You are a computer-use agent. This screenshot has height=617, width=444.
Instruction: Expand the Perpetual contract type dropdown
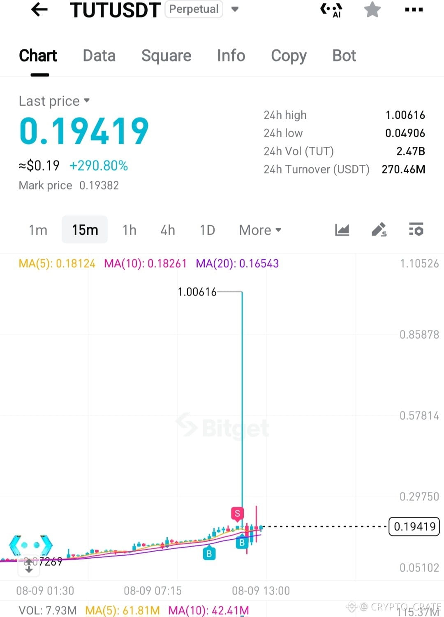click(x=235, y=9)
